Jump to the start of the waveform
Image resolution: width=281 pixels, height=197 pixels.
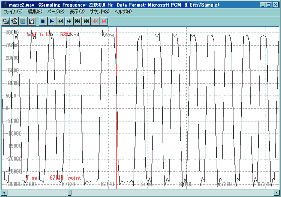point(78,21)
